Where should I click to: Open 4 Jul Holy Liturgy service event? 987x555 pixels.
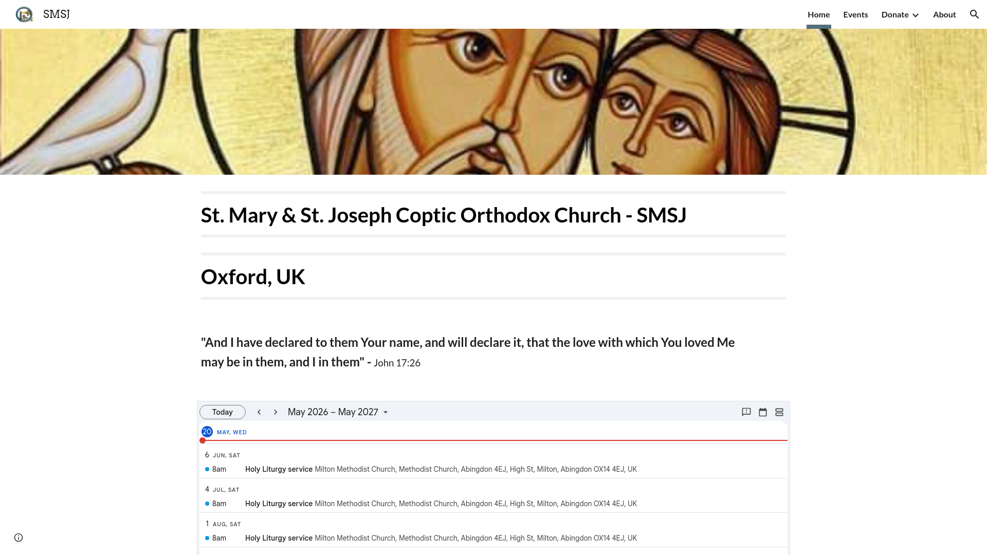tap(493, 504)
